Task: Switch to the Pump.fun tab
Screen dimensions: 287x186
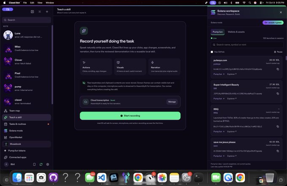Action: point(217,32)
